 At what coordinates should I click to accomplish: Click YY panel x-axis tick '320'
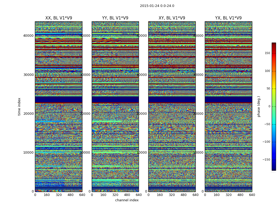115,195
